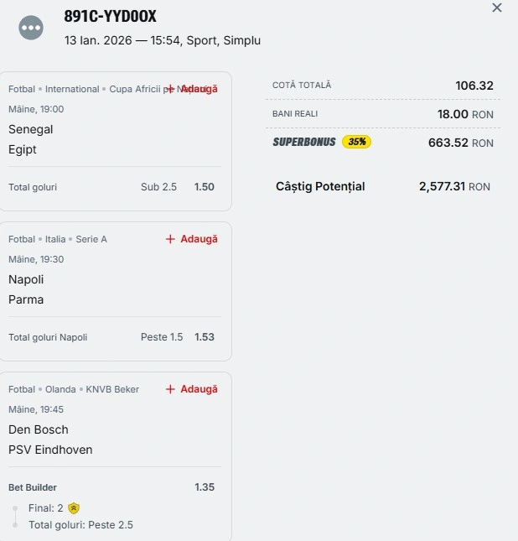Open the three-dot options menu
Screen dimensions: 518x541
coord(31,28)
